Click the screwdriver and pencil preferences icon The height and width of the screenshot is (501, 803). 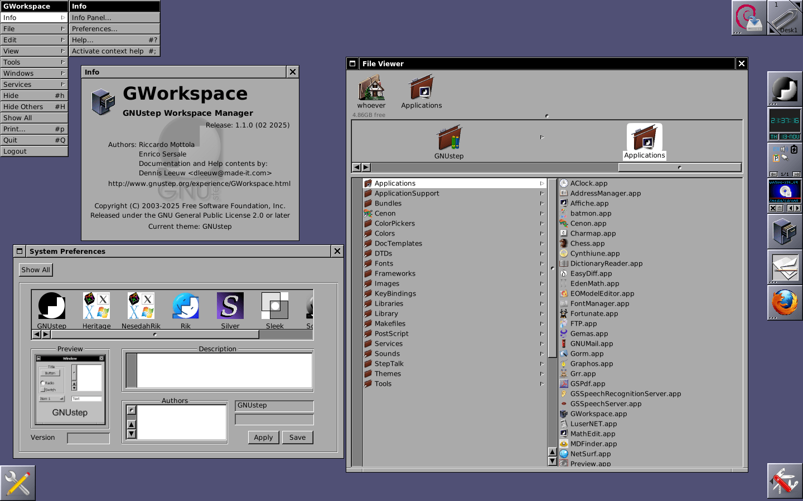pyautogui.click(x=18, y=483)
